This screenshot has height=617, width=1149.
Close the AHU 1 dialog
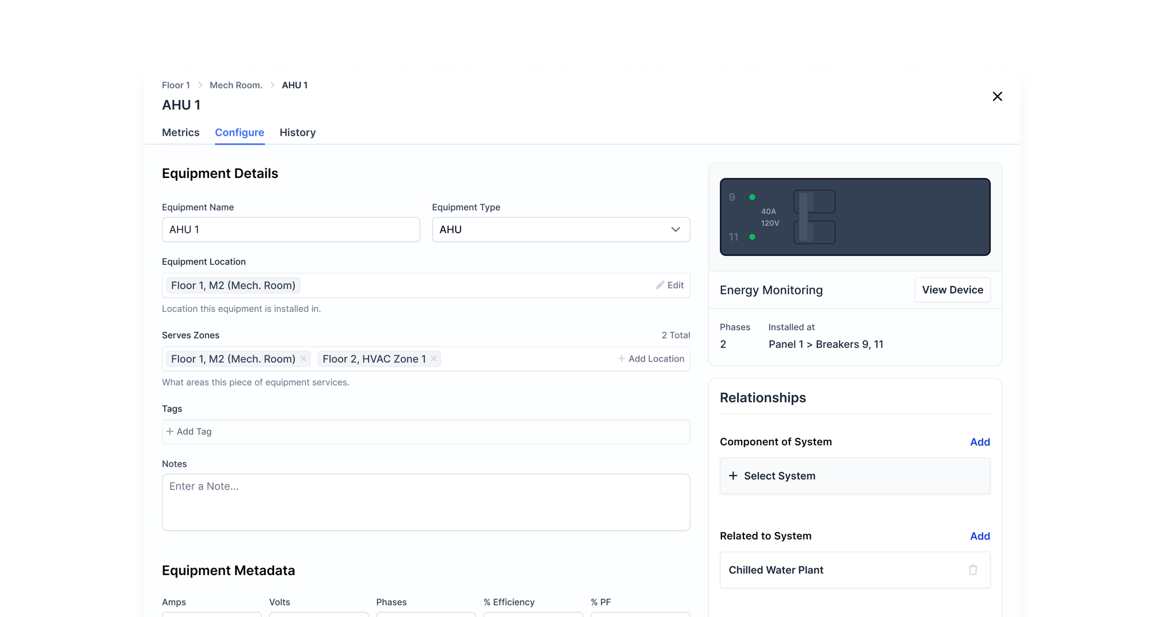pos(997,96)
